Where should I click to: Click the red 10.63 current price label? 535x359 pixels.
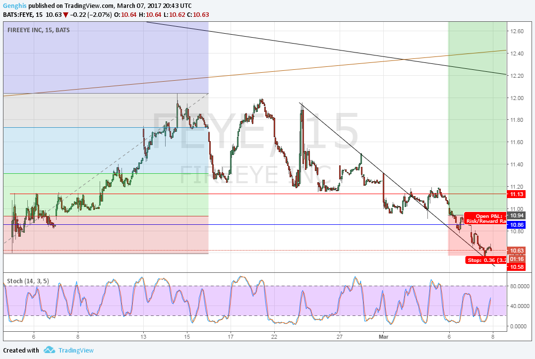coord(517,251)
